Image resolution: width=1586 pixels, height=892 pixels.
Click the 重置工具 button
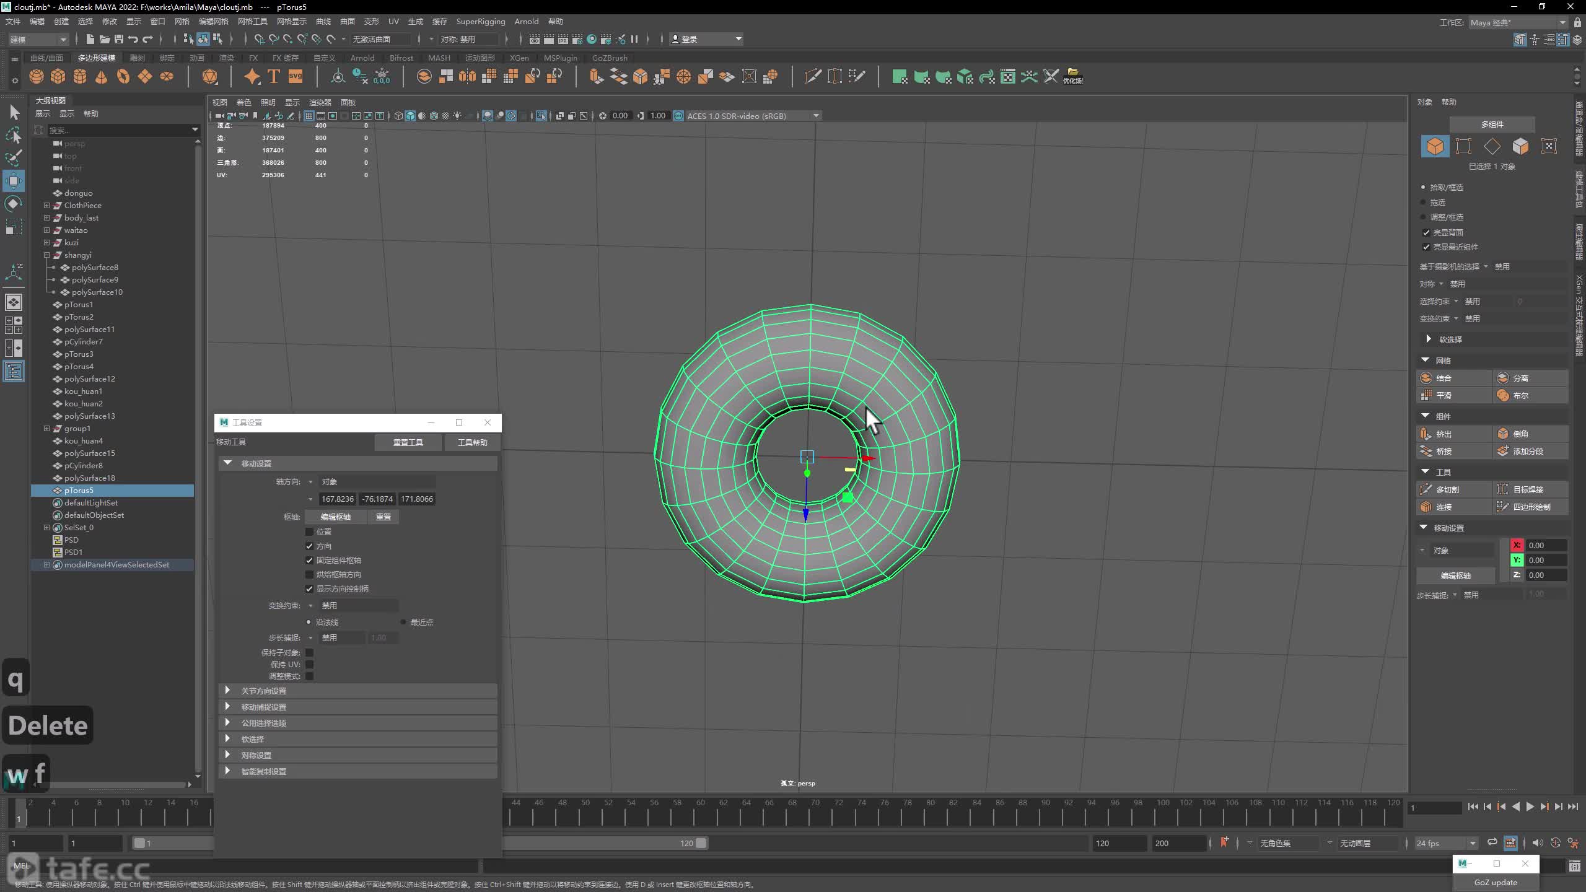coord(408,442)
